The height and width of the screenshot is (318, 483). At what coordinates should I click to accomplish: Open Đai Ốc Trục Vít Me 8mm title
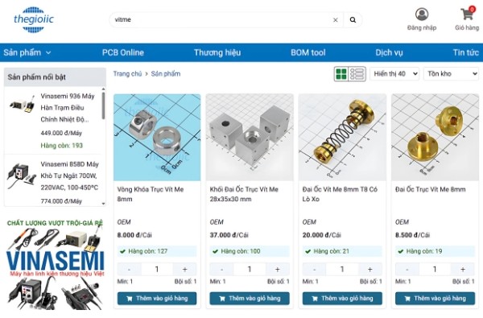click(431, 189)
